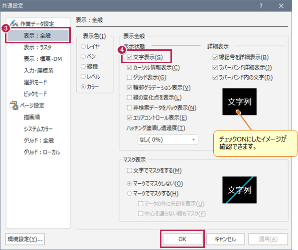298x250 pixels.
Task: Open 環境設定(Y)... button
Action: [25, 239]
